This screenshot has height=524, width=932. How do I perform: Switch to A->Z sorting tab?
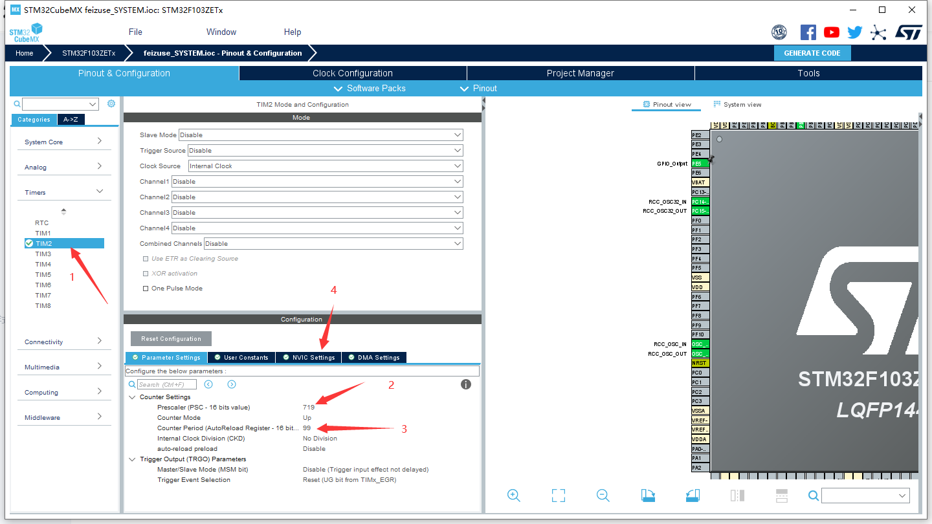coord(71,119)
